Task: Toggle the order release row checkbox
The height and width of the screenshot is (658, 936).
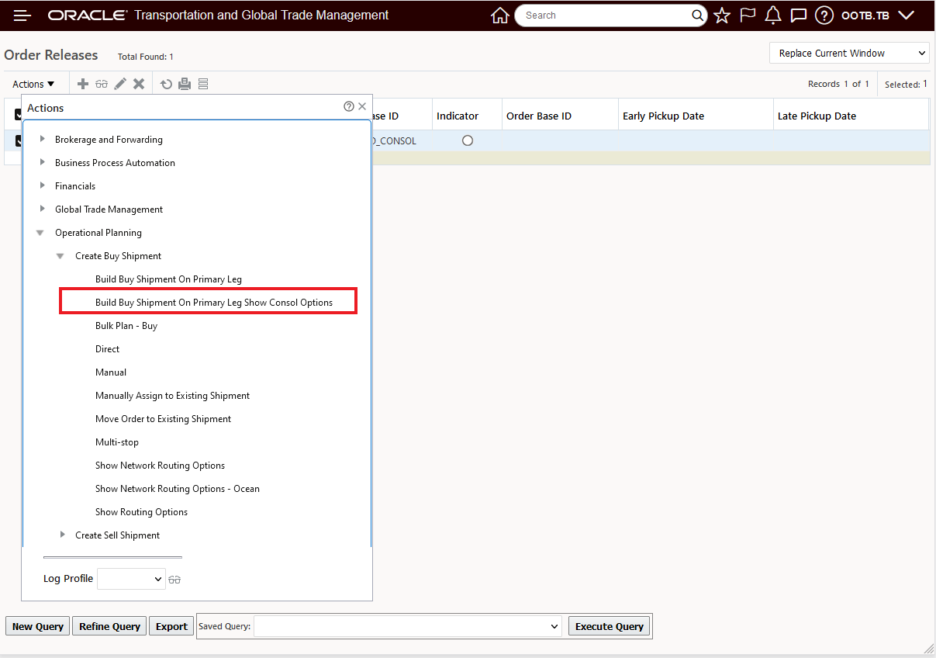Action: tap(19, 140)
